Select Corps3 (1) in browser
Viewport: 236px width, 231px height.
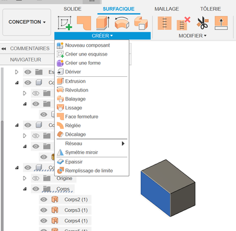click(76, 210)
